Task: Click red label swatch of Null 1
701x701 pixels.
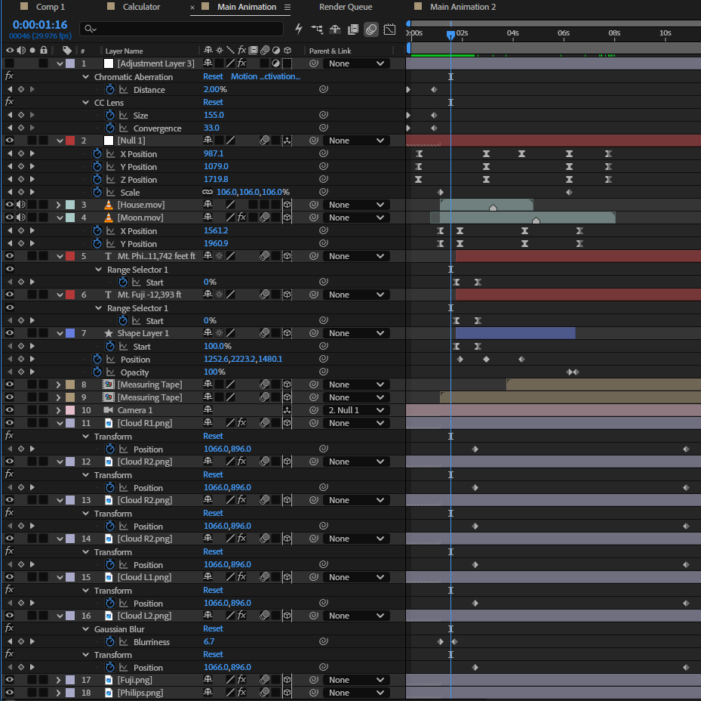Action: coord(70,141)
